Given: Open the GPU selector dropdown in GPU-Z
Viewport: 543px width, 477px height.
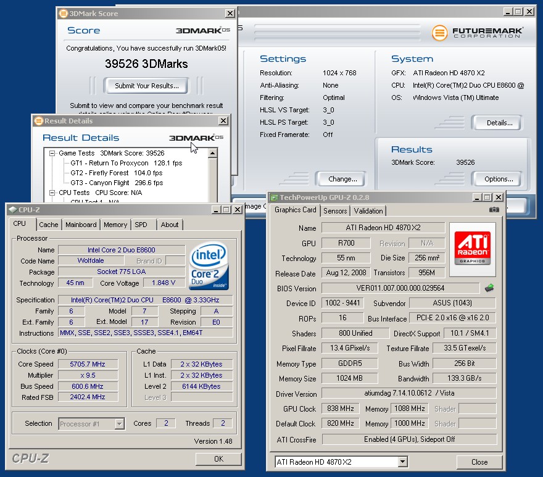Looking at the screenshot, I should tap(402, 462).
